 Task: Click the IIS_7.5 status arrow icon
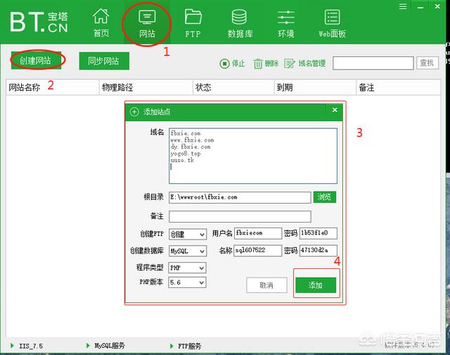pos(12,346)
